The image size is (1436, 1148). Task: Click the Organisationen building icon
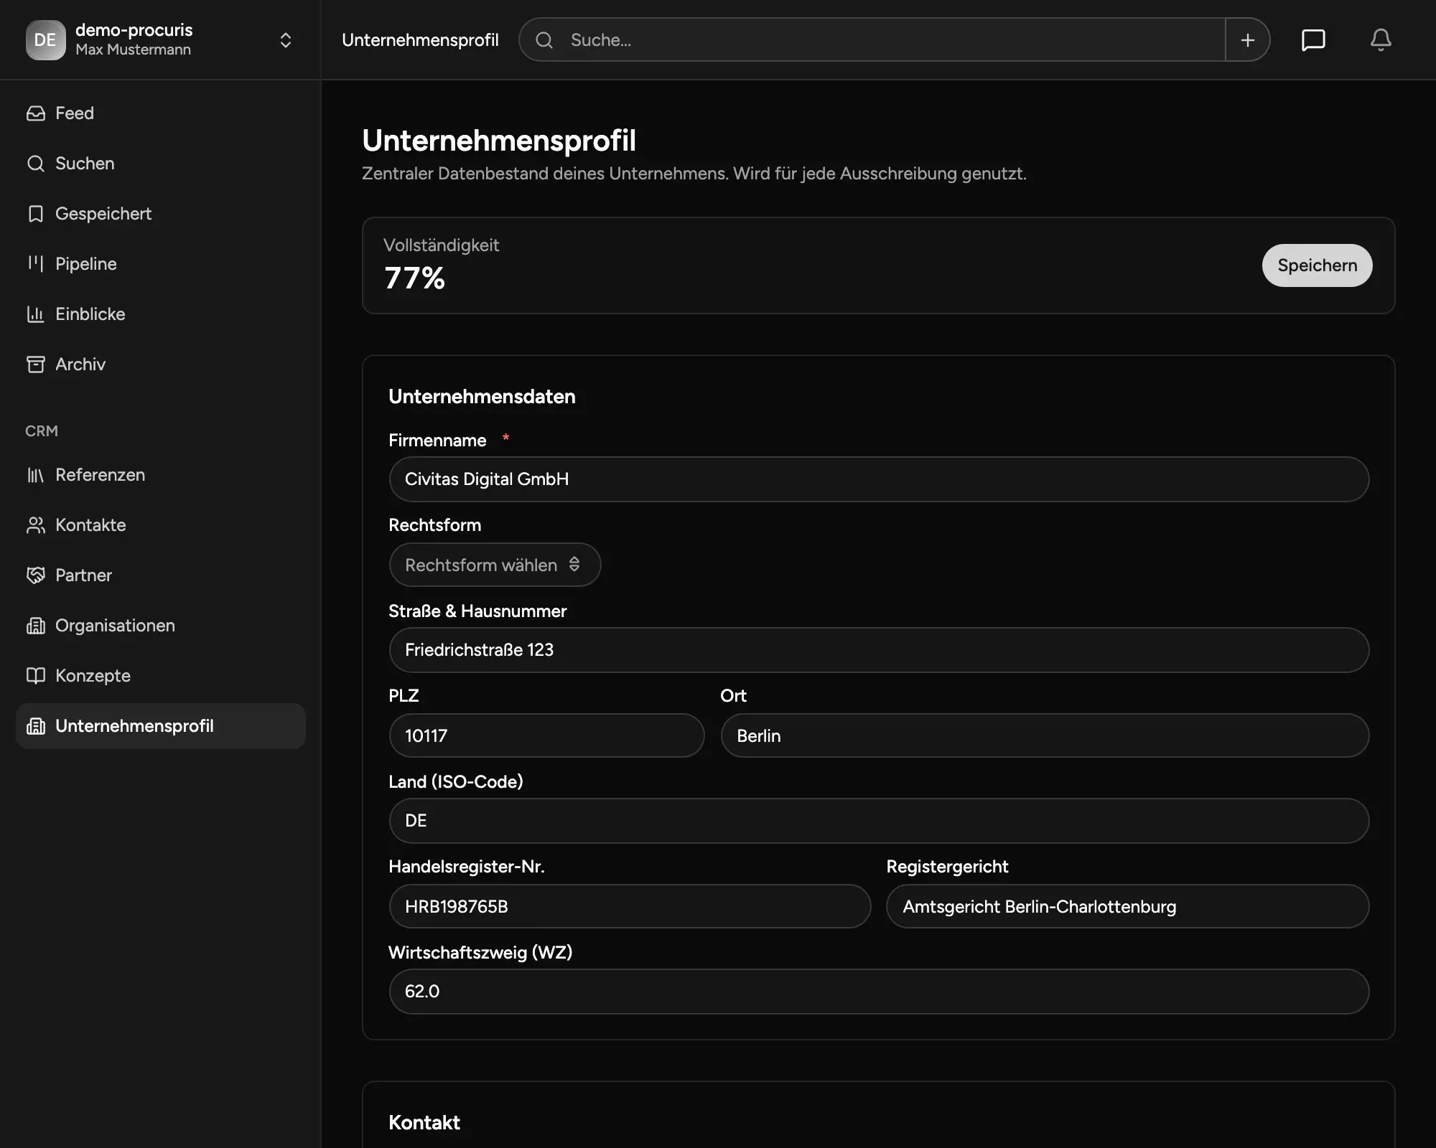coord(35,626)
